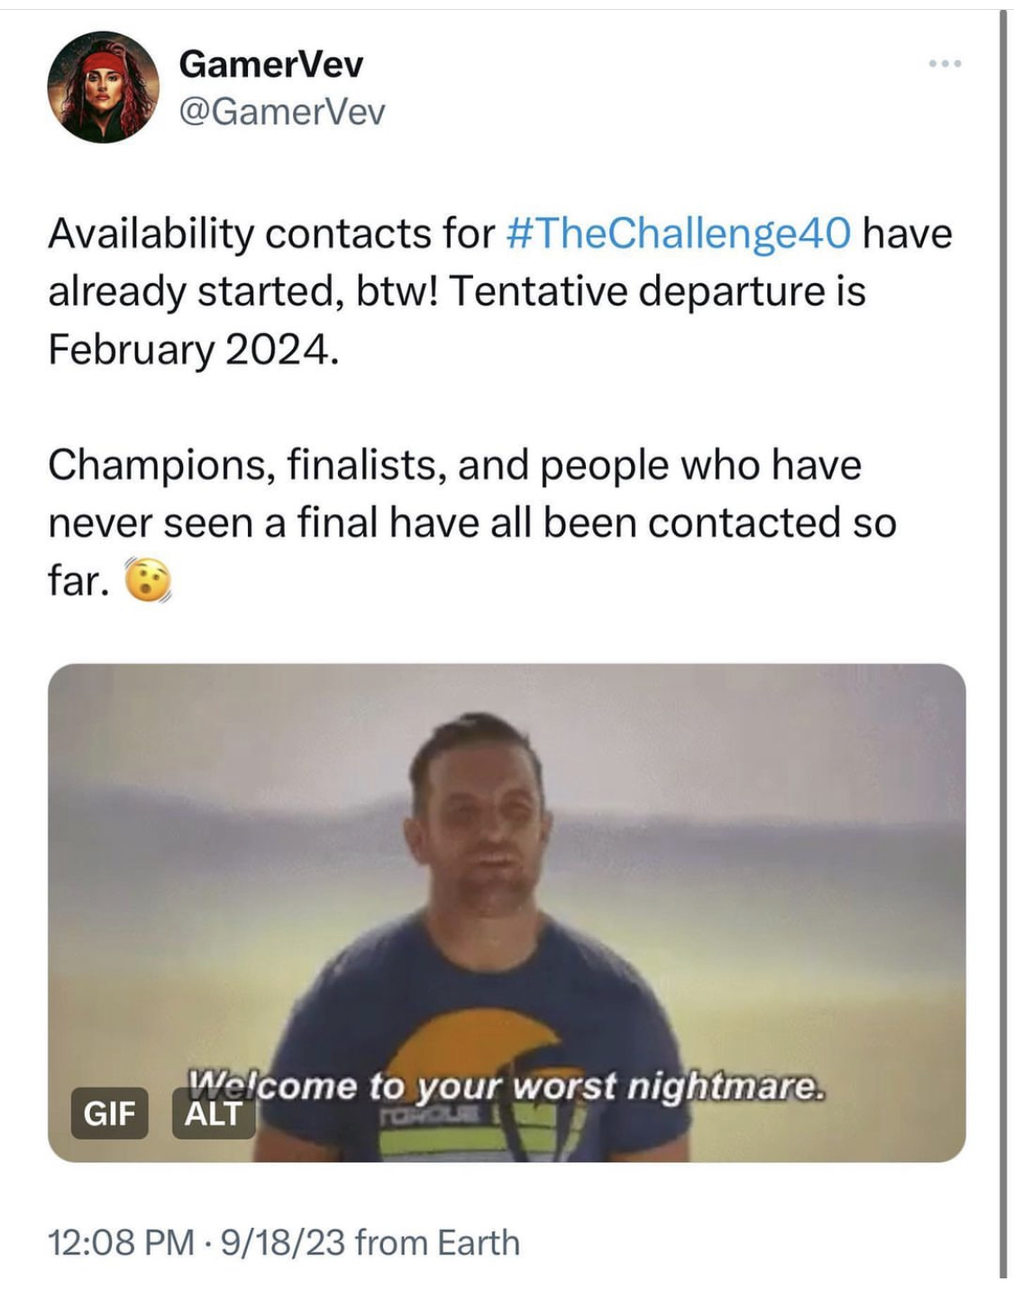Click the GIF badge on the media

(x=109, y=1113)
